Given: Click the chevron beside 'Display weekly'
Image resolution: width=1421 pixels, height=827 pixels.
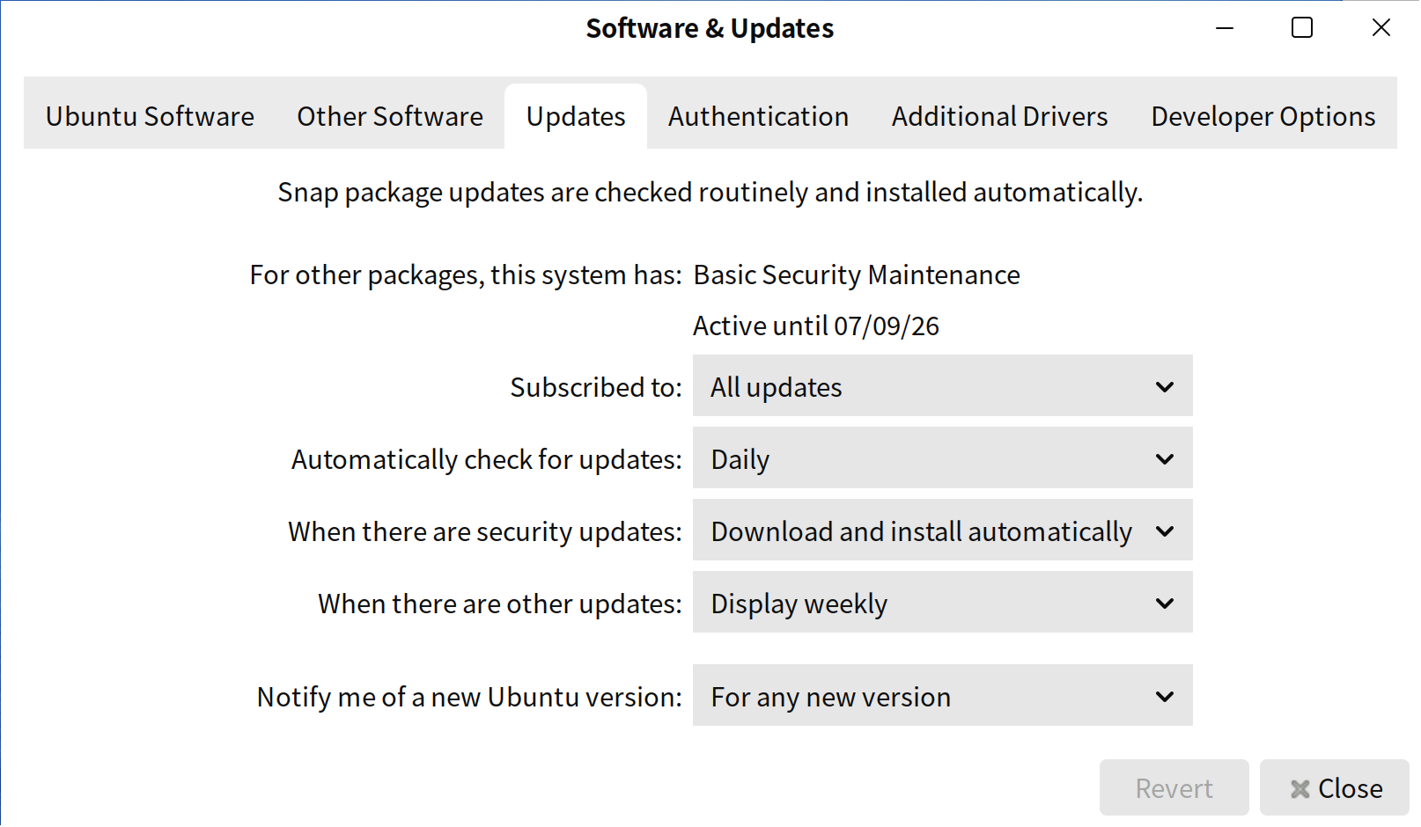Looking at the screenshot, I should tap(1164, 604).
